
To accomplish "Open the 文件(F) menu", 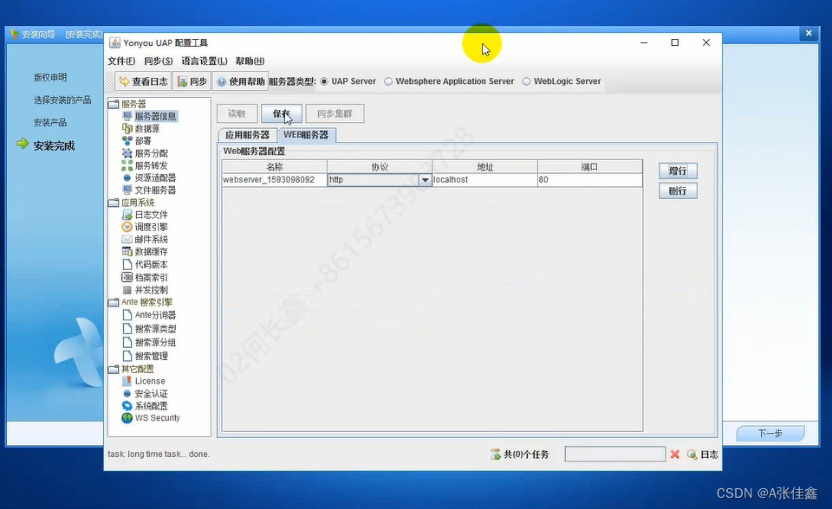I will point(121,61).
